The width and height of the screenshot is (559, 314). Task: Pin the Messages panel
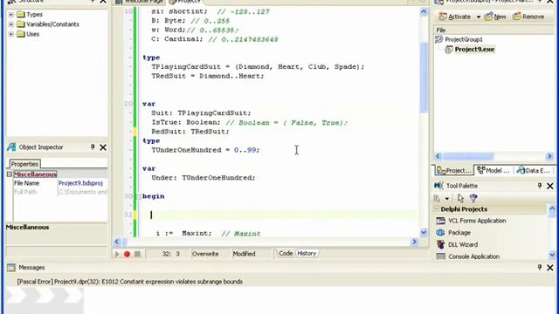pos(540,268)
